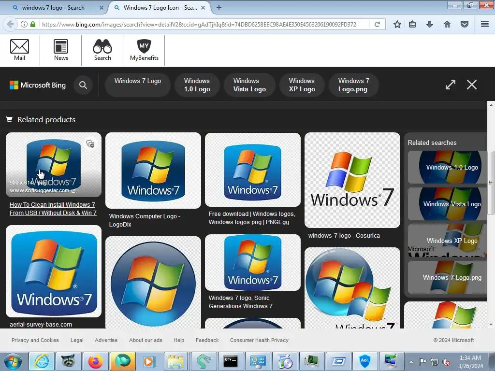Open the Downloads arrow icon
The width and height of the screenshot is (495, 371).
(430, 24)
